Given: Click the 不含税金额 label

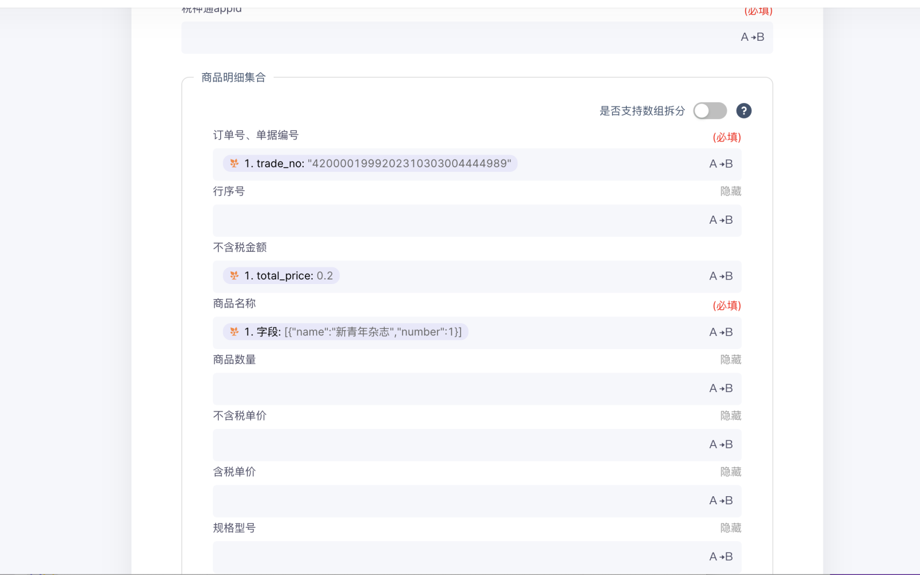Looking at the screenshot, I should [240, 247].
